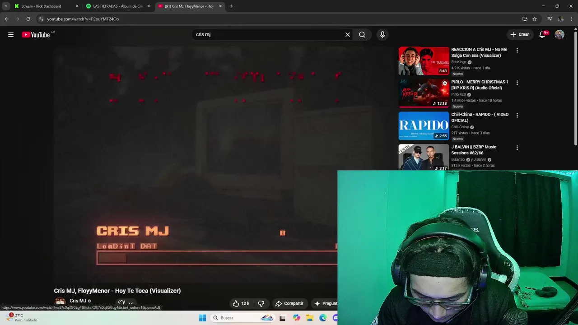The image size is (578, 325).
Task: Click the taskbar Buscar search box
Action: pos(243,318)
